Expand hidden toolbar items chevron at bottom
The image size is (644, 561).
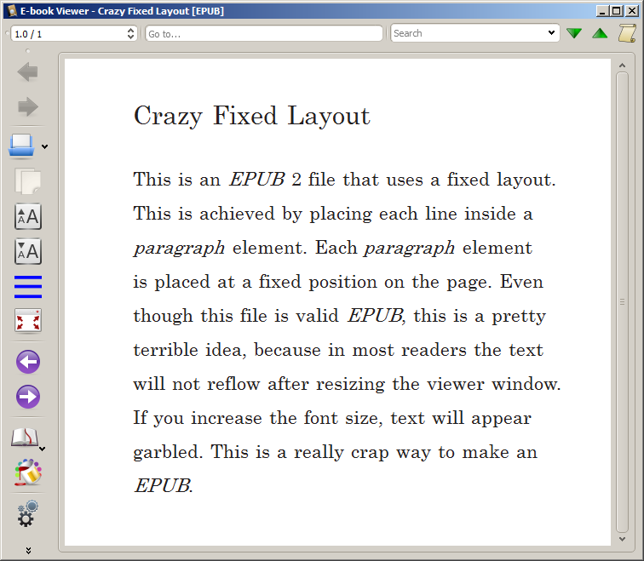(x=28, y=550)
